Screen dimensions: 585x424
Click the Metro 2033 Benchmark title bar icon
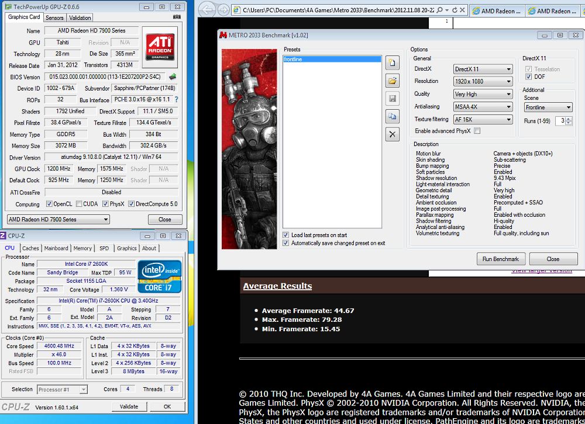click(223, 35)
